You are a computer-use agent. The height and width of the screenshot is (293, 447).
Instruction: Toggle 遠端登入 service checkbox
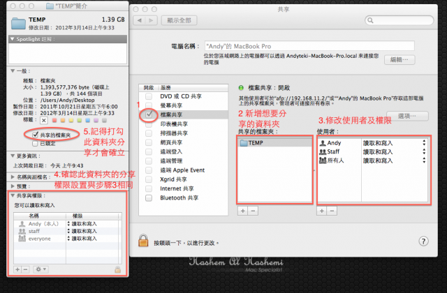pyautogui.click(x=149, y=151)
